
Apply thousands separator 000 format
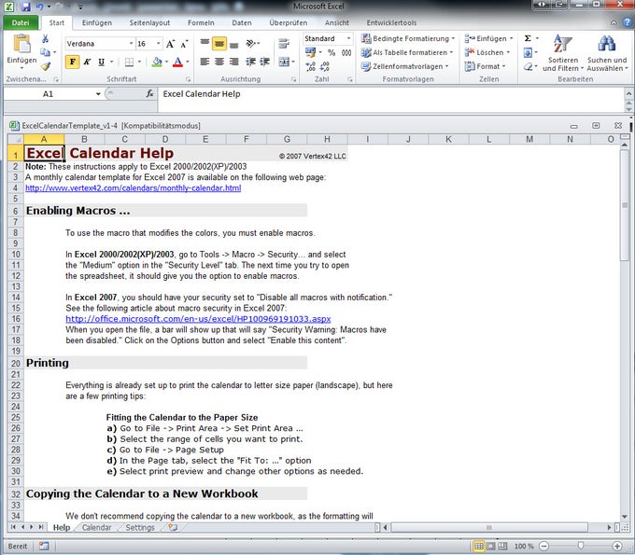tap(346, 52)
